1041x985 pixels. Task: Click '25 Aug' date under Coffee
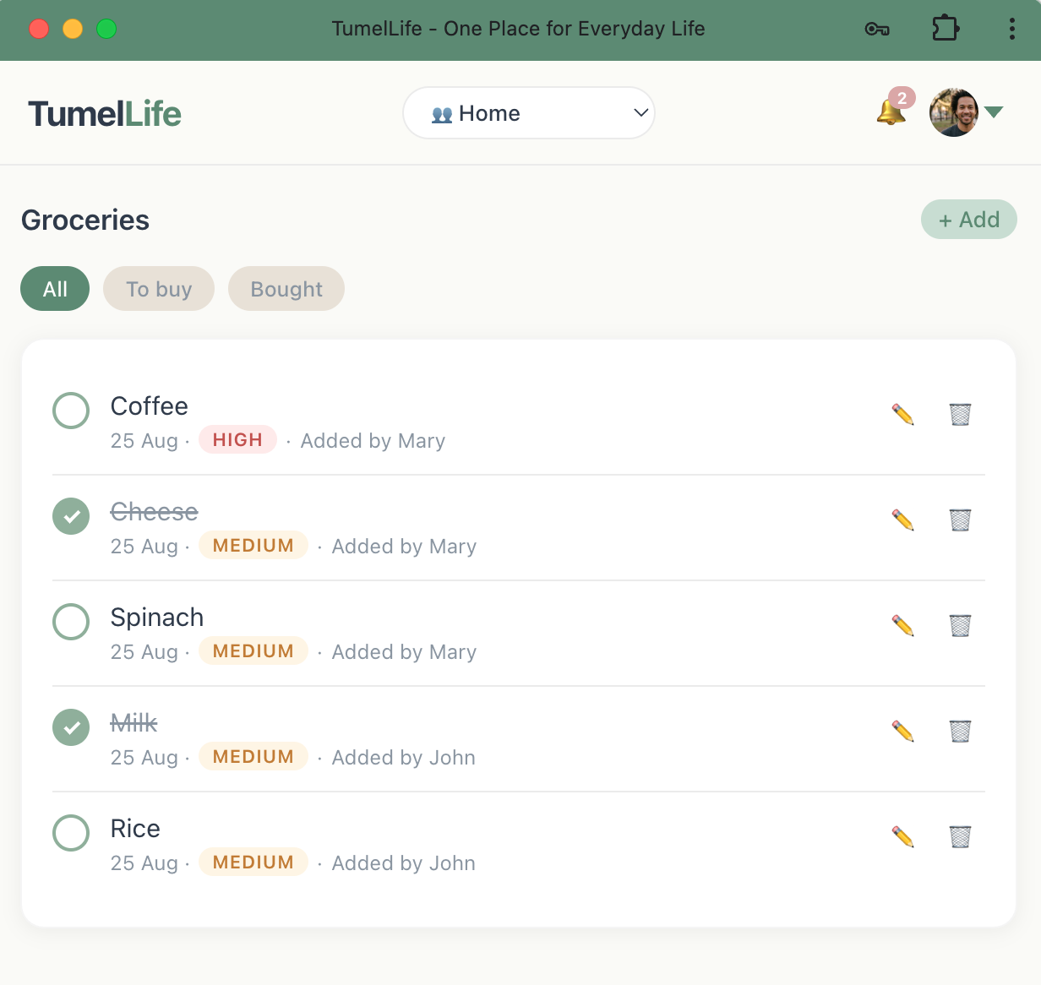[144, 441]
